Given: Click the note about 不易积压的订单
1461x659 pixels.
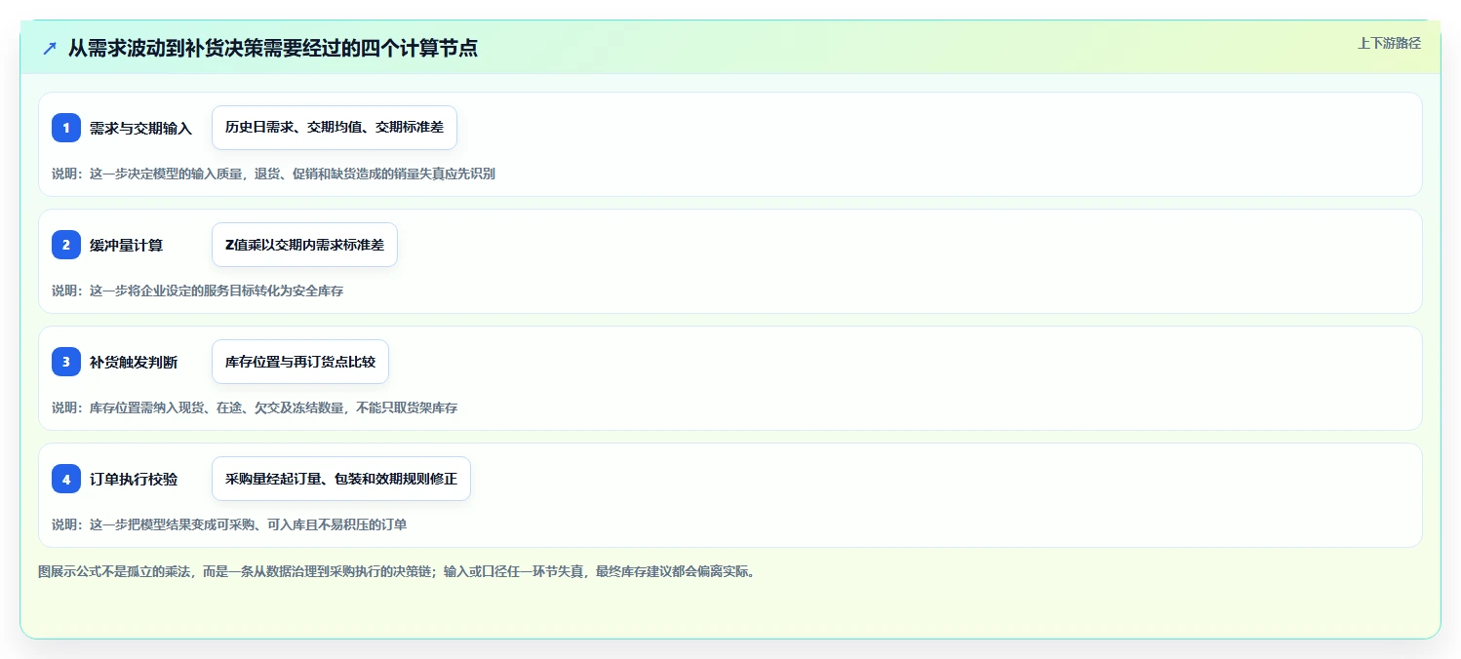Looking at the screenshot, I should click(229, 524).
